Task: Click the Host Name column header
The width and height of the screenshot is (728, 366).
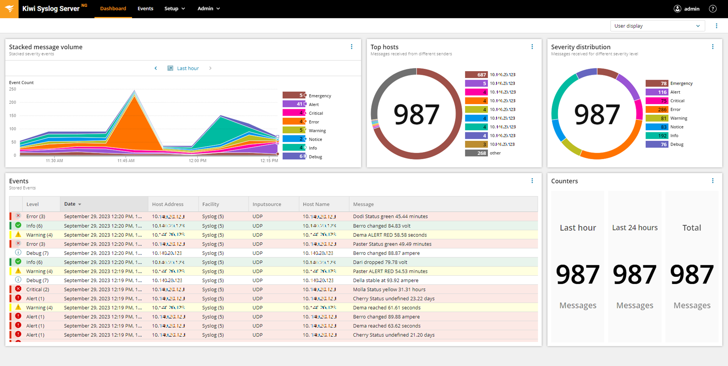Action: (x=324, y=204)
